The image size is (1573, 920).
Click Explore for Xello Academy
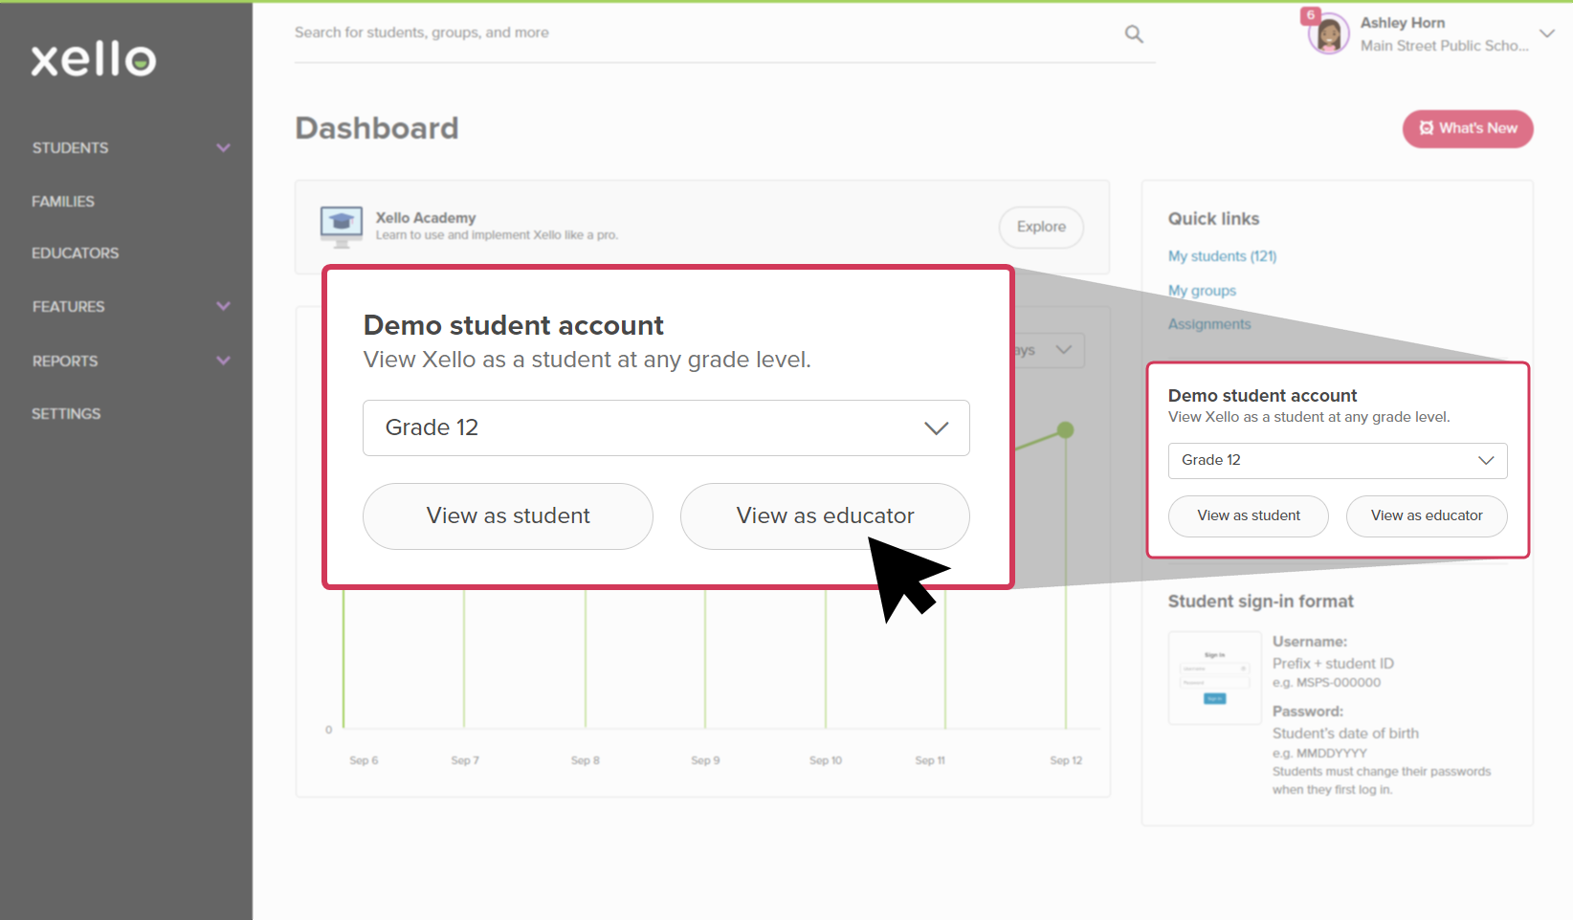click(1041, 228)
